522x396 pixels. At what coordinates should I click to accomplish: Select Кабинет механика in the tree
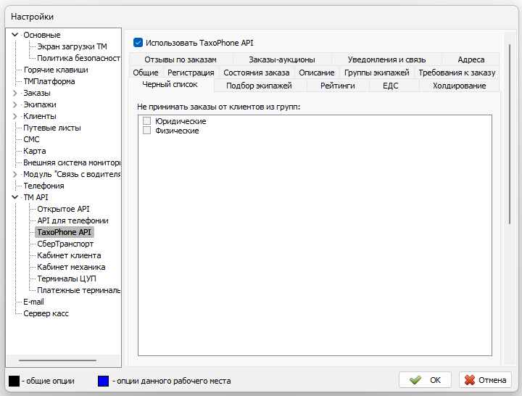(x=71, y=267)
